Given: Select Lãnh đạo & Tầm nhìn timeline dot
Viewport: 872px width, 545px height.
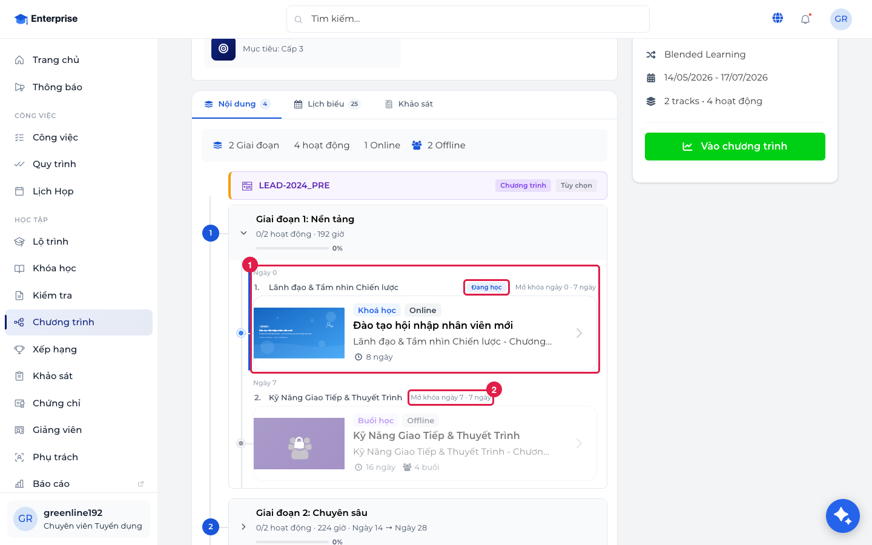Looking at the screenshot, I should 241,333.
